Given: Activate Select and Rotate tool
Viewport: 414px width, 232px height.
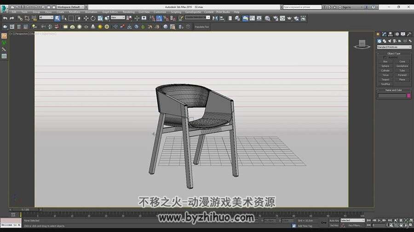Looking at the screenshot, I should 93,18.
